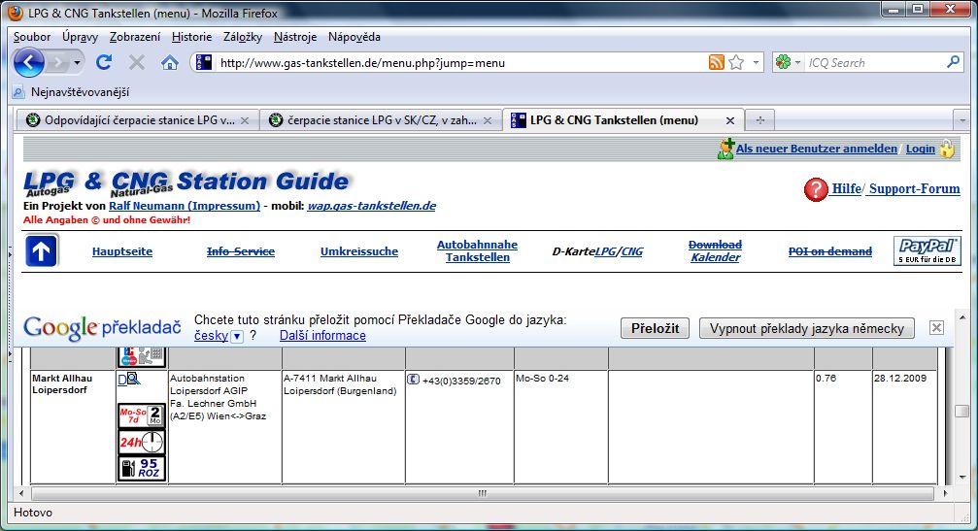Click the URL address field
Viewport: 978px width, 531px height.
[x=460, y=62]
